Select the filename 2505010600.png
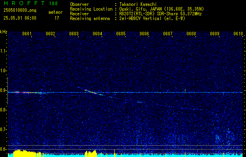 [20, 11]
